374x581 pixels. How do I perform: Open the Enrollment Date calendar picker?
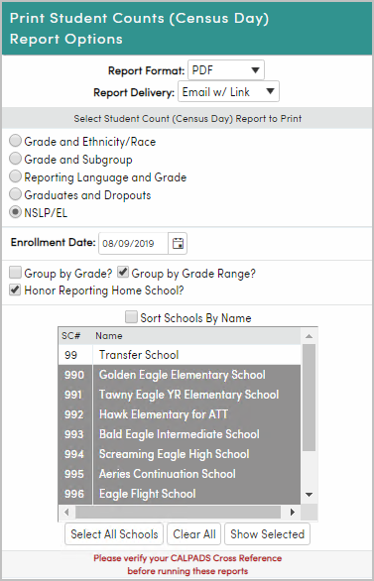[x=178, y=244]
